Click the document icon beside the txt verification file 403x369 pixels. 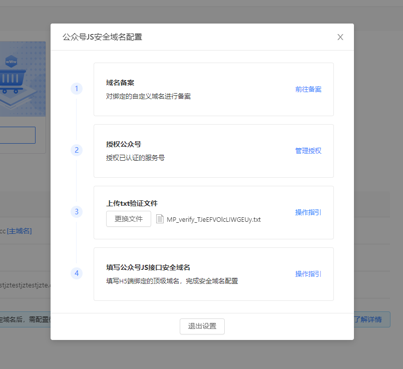159,219
